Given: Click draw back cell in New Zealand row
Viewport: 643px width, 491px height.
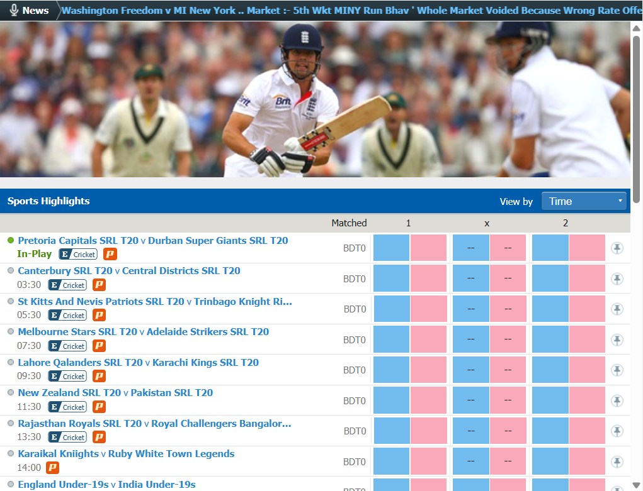Looking at the screenshot, I should [471, 400].
